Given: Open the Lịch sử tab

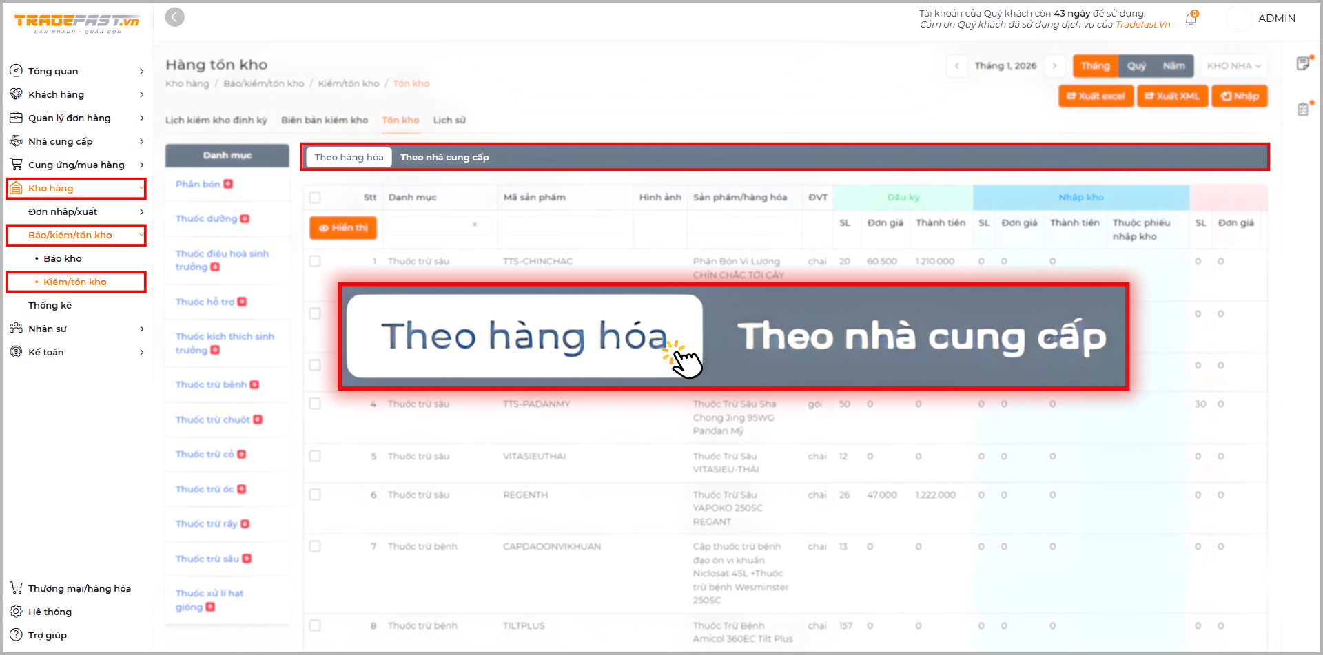Looking at the screenshot, I should pyautogui.click(x=449, y=120).
